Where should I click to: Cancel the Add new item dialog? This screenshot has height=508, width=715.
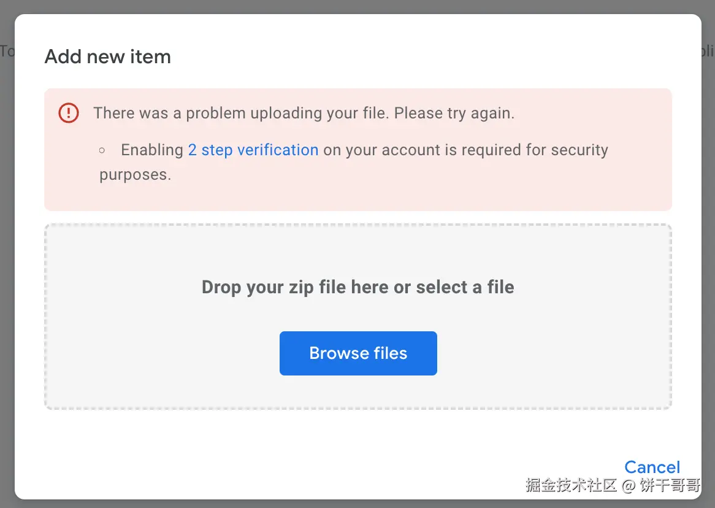pyautogui.click(x=652, y=467)
